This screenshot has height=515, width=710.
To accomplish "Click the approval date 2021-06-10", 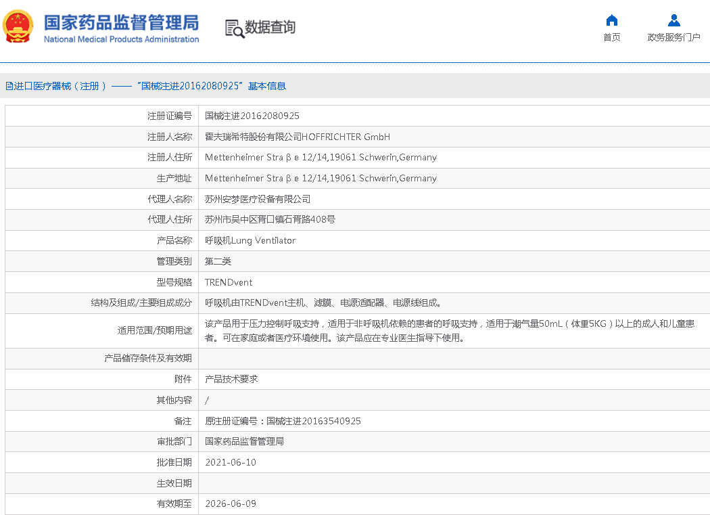I will 231,462.
